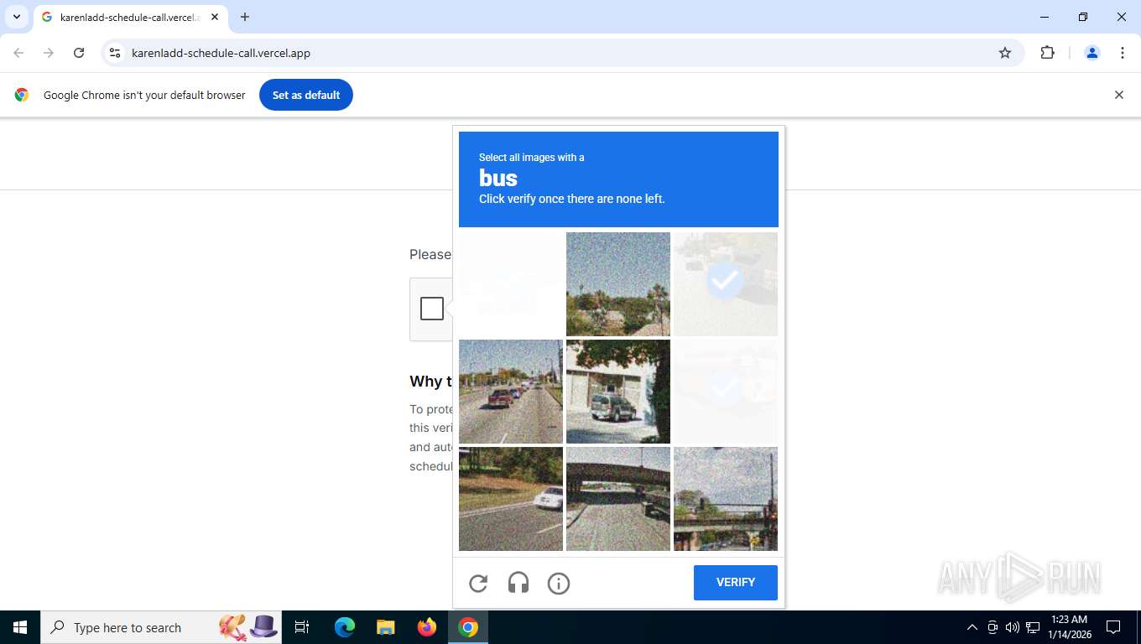
Task: Click the captcha refresh icon
Action: pyautogui.click(x=478, y=583)
